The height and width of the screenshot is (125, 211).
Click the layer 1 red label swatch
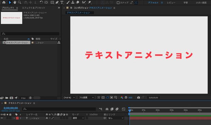pyautogui.click(x=17, y=118)
